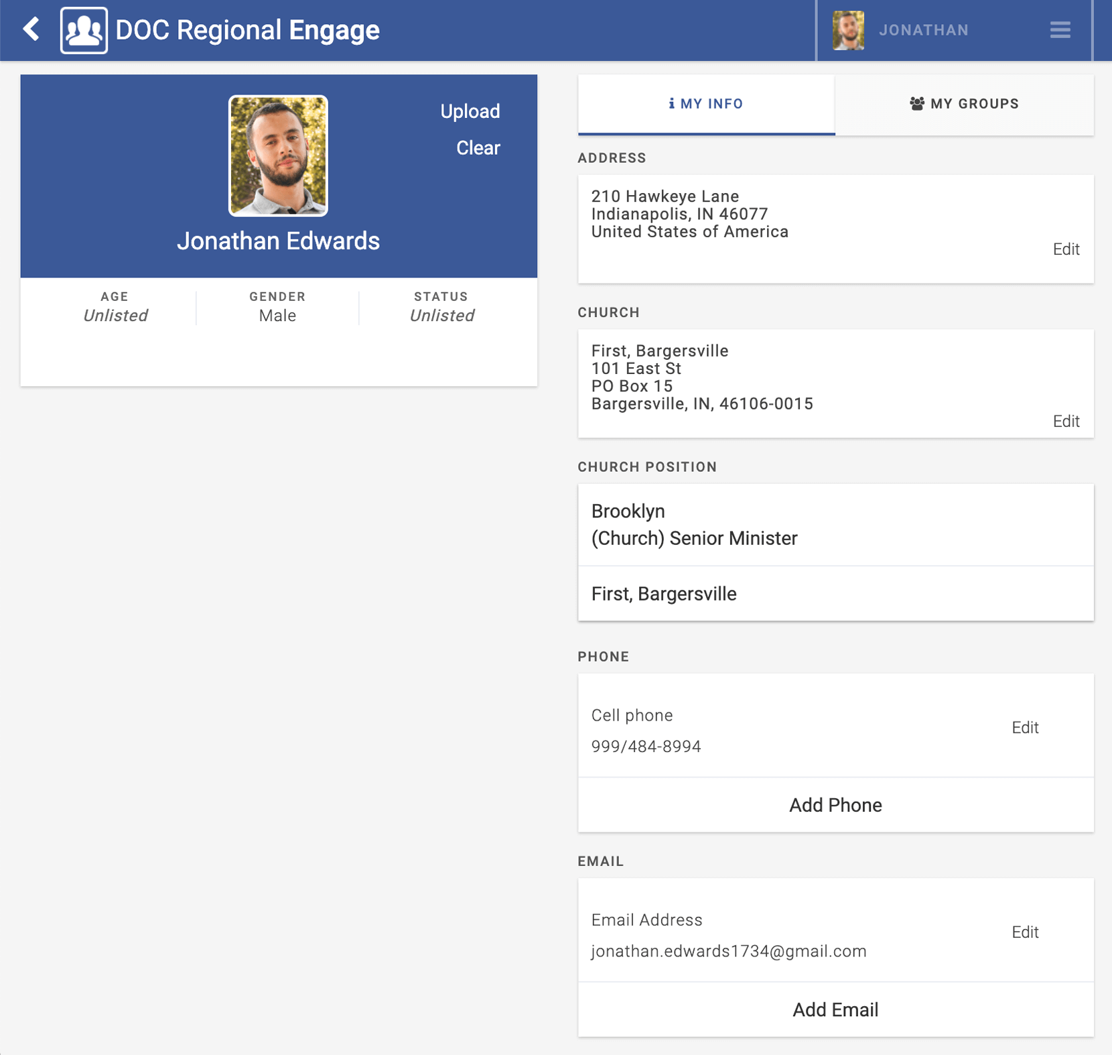The image size is (1112, 1055).
Task: Switch to the My Groups tab
Action: point(964,104)
